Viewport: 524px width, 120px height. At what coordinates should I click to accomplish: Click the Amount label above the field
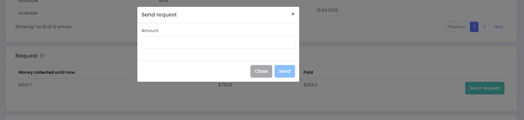[150, 31]
